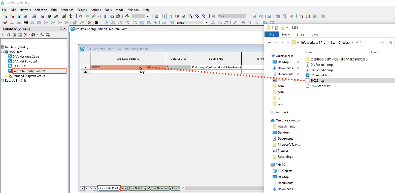Open the File Explorer address history dropdown
The width and height of the screenshot is (395, 193).
[x=383, y=43]
